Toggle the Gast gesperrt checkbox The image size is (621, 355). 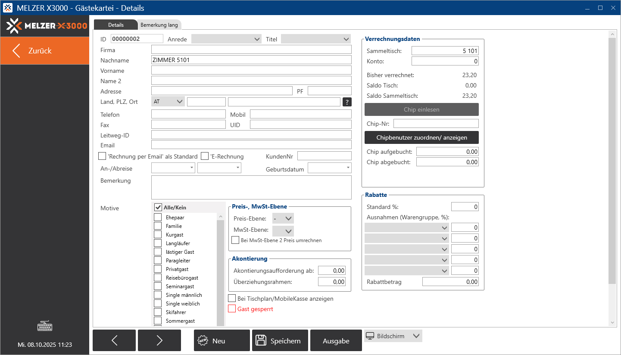tap(232, 308)
